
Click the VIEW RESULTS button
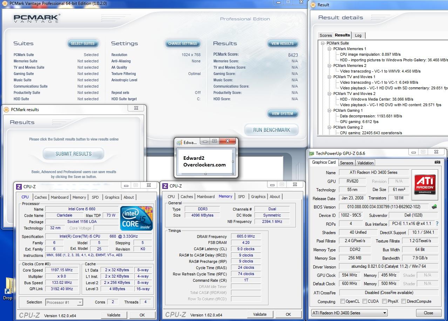pyautogui.click(x=283, y=43)
